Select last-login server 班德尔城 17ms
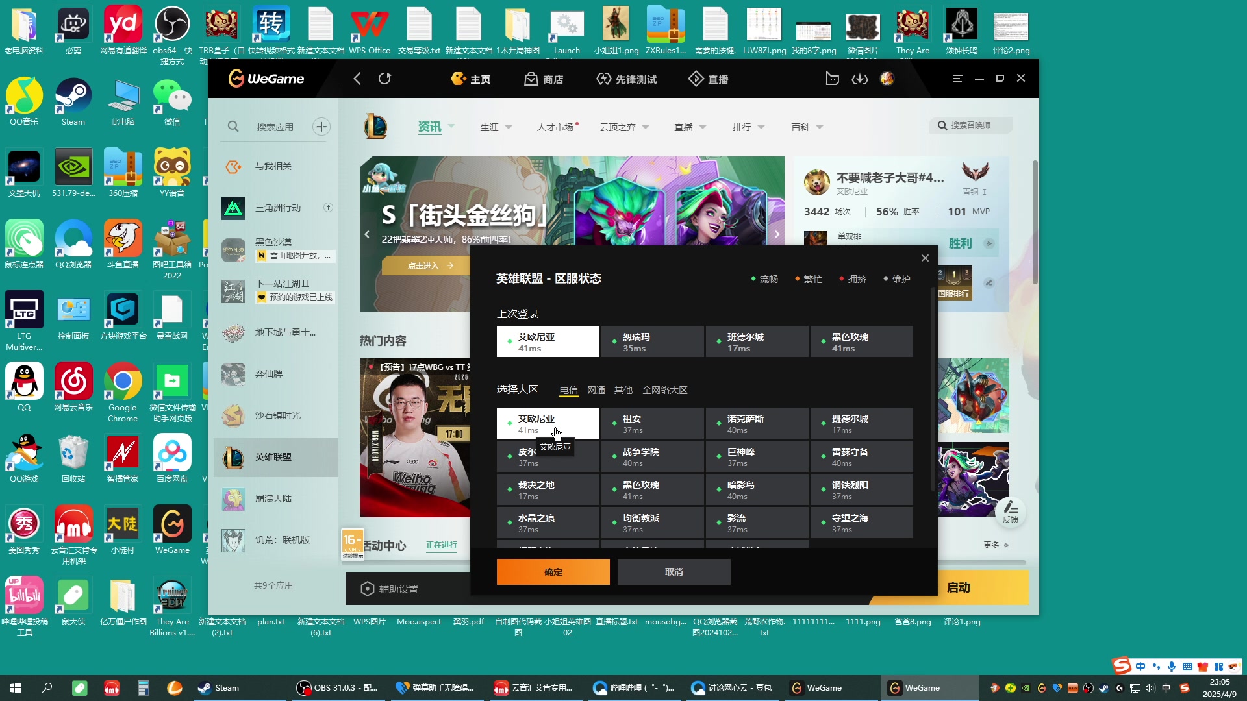The height and width of the screenshot is (701, 1247). pos(757,341)
